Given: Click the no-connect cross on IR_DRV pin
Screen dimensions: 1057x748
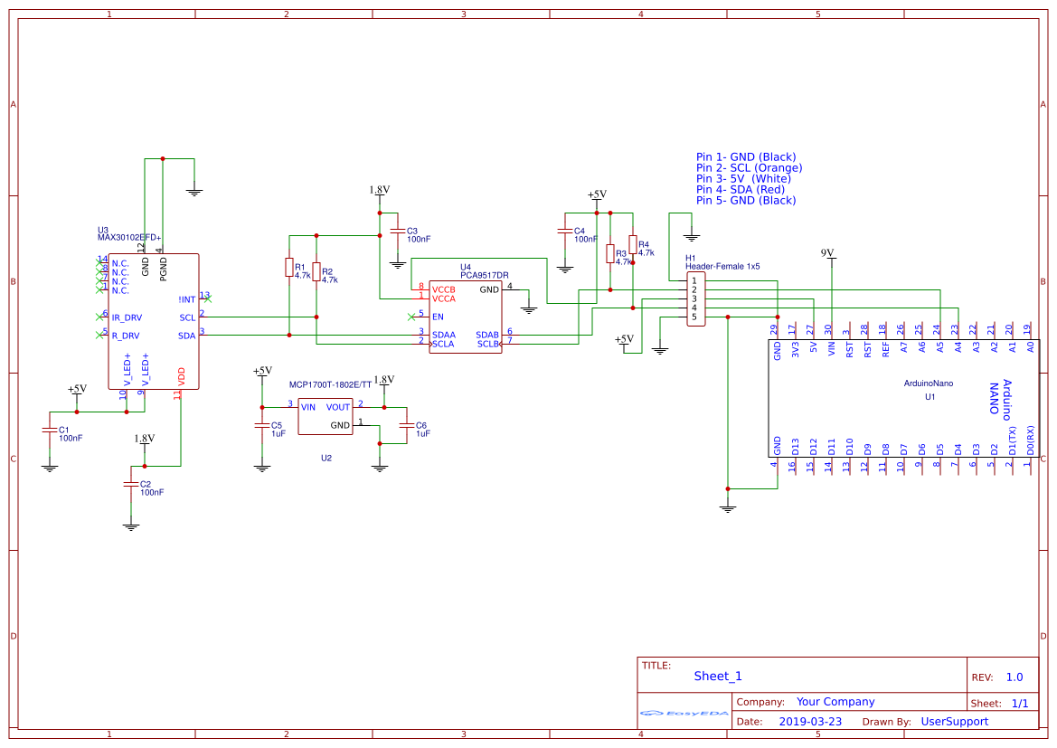Looking at the screenshot, I should [99, 317].
